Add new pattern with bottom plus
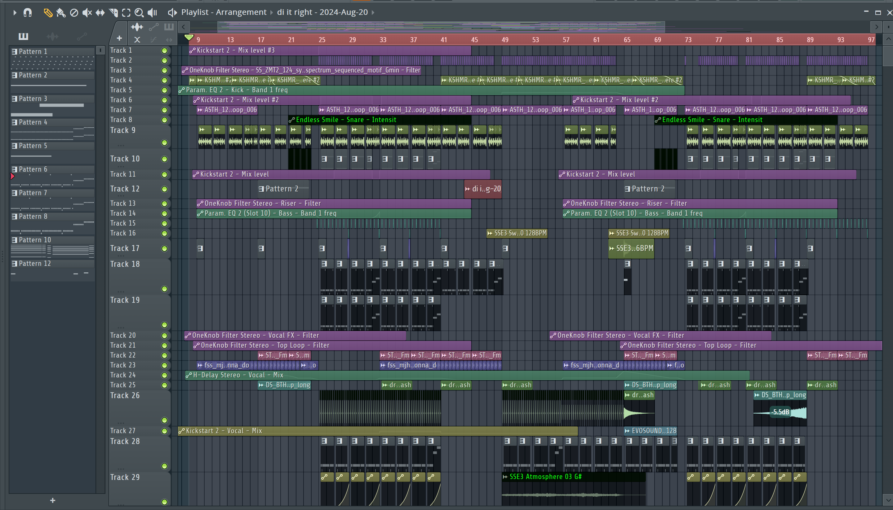The width and height of the screenshot is (893, 510). click(x=53, y=500)
